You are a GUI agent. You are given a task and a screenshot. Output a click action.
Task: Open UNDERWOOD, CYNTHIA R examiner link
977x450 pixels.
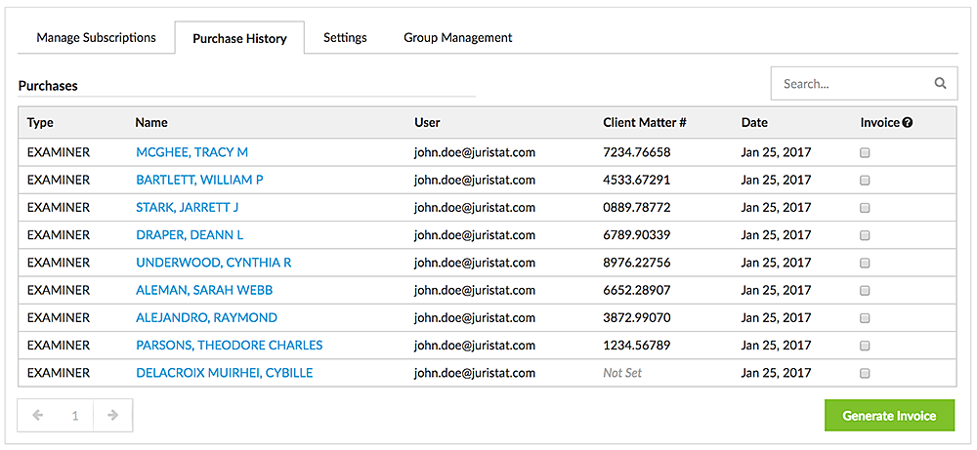(x=213, y=263)
